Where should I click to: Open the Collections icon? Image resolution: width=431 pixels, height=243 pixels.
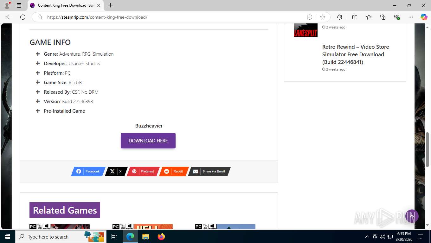click(x=383, y=17)
